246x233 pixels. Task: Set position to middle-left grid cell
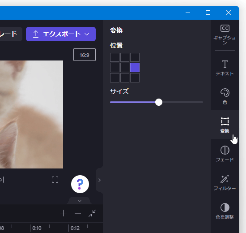pyautogui.click(x=115, y=68)
